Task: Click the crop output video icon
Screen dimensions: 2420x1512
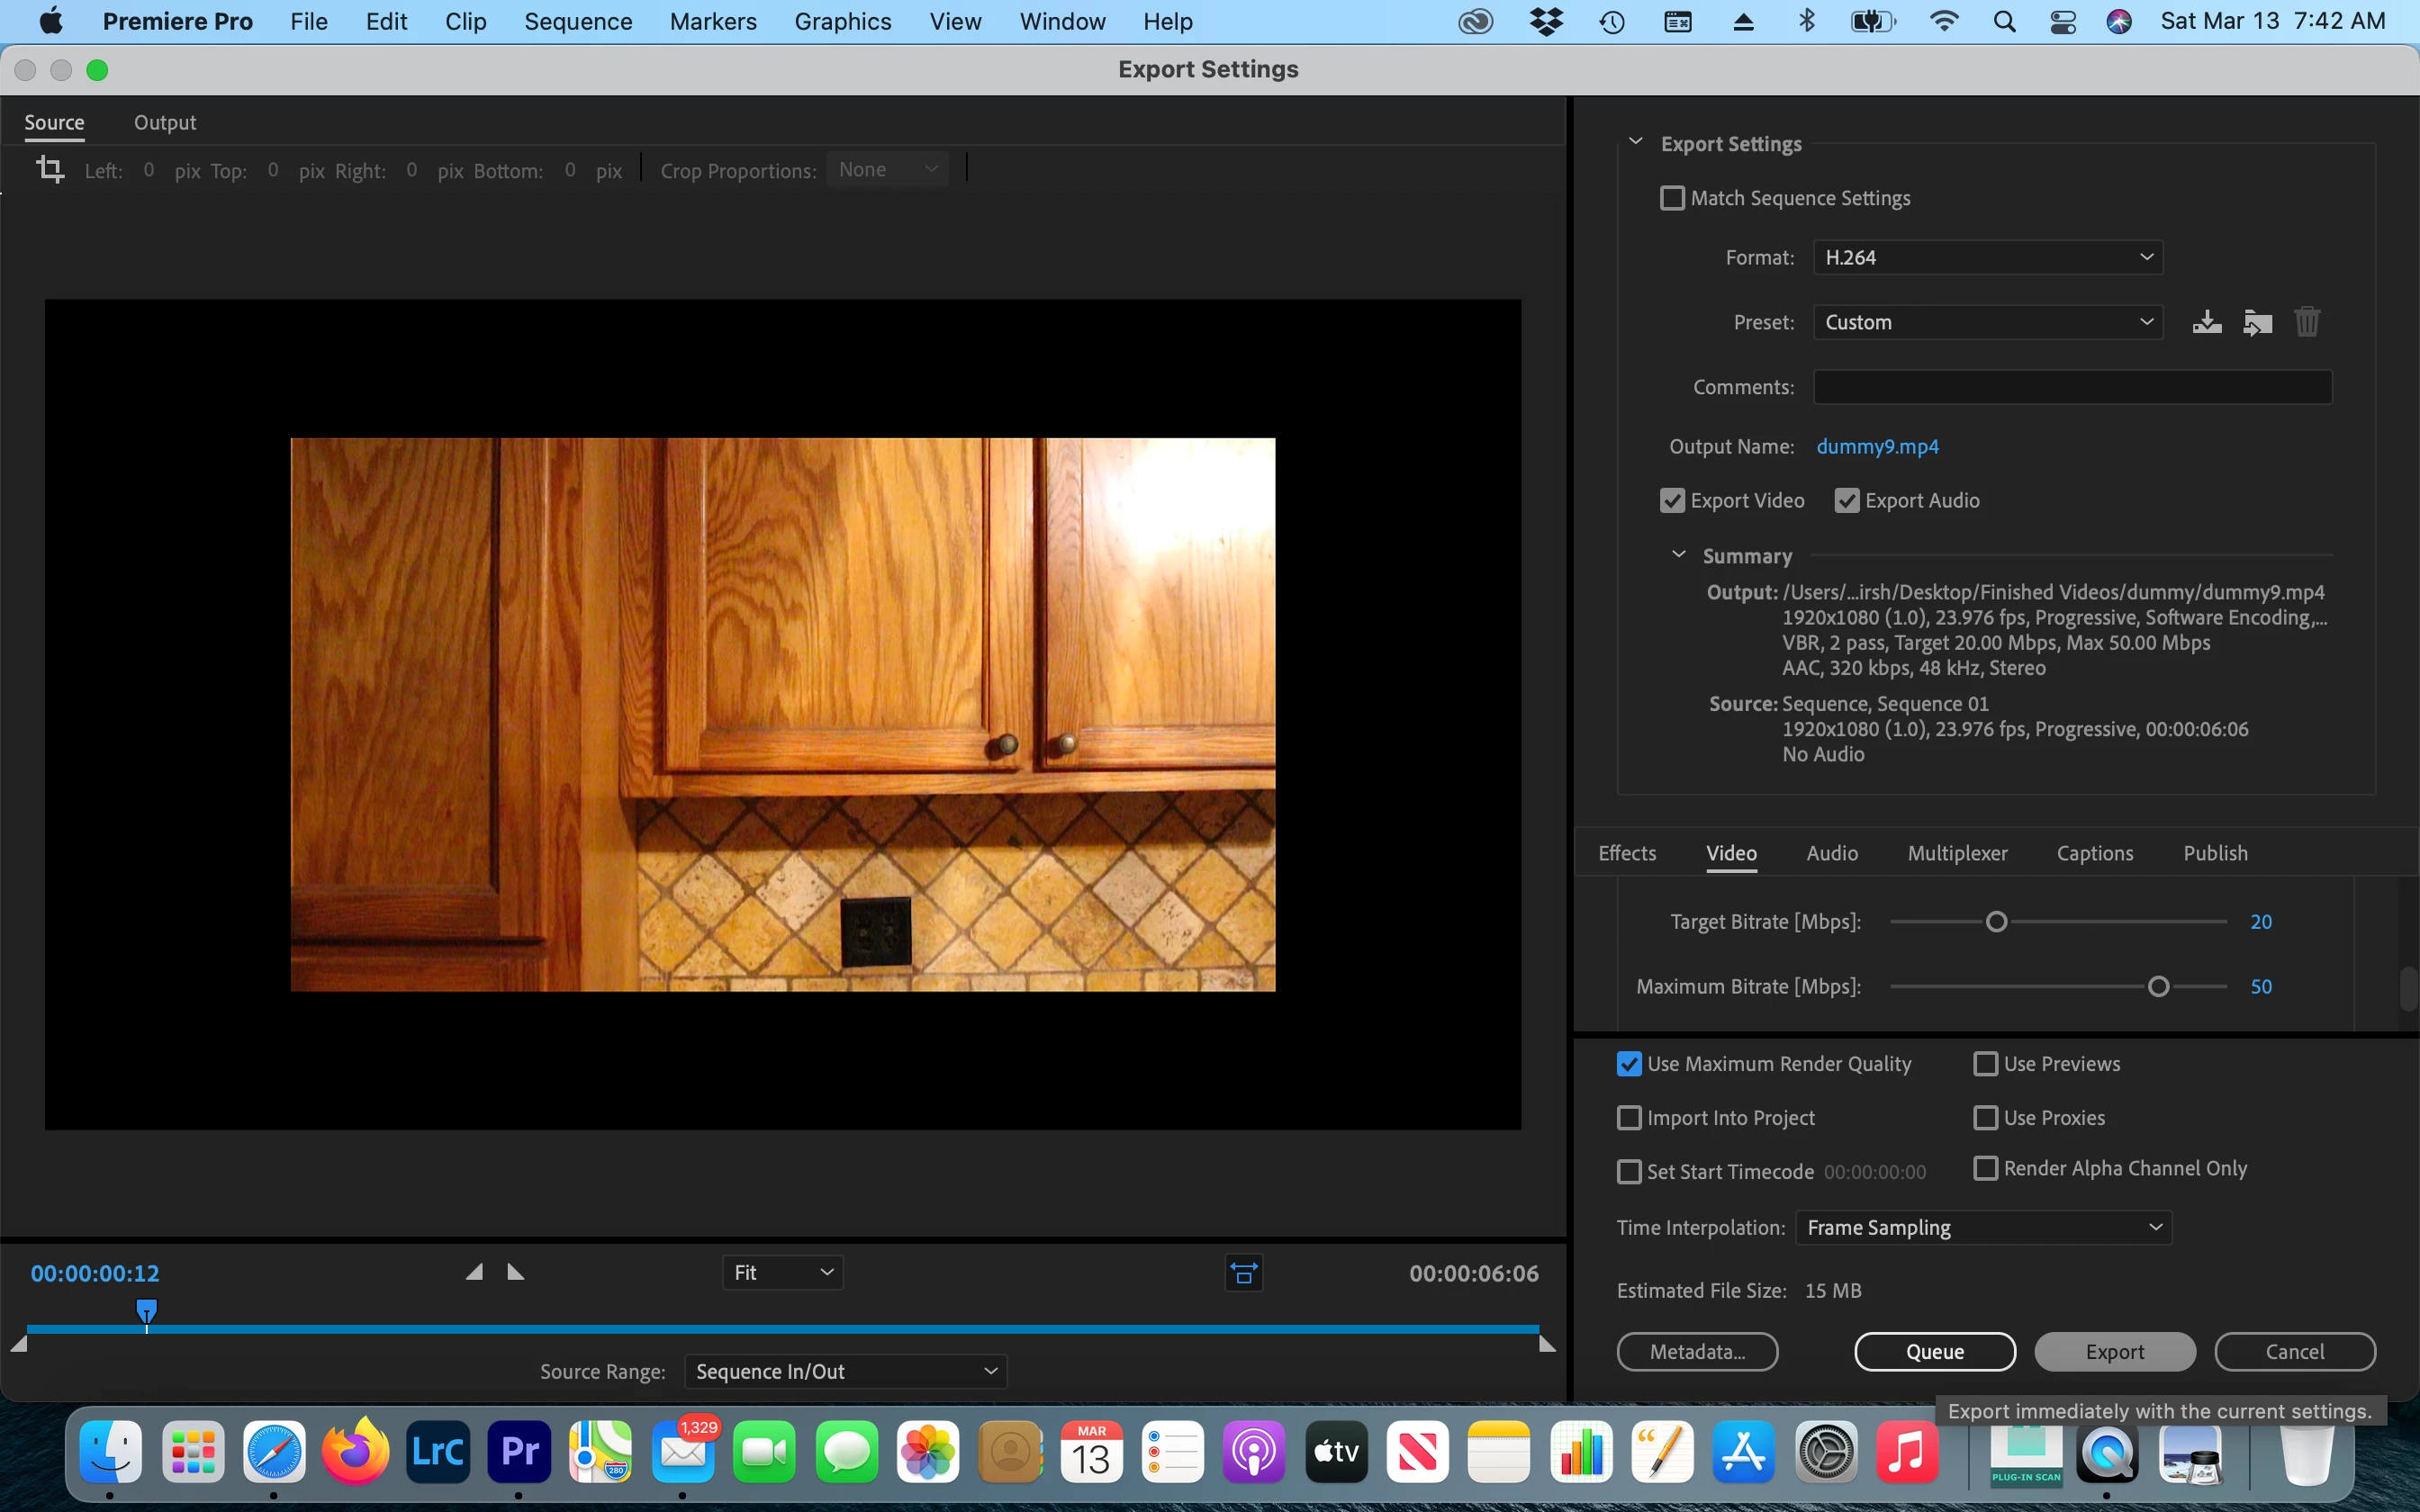Action: [x=50, y=169]
